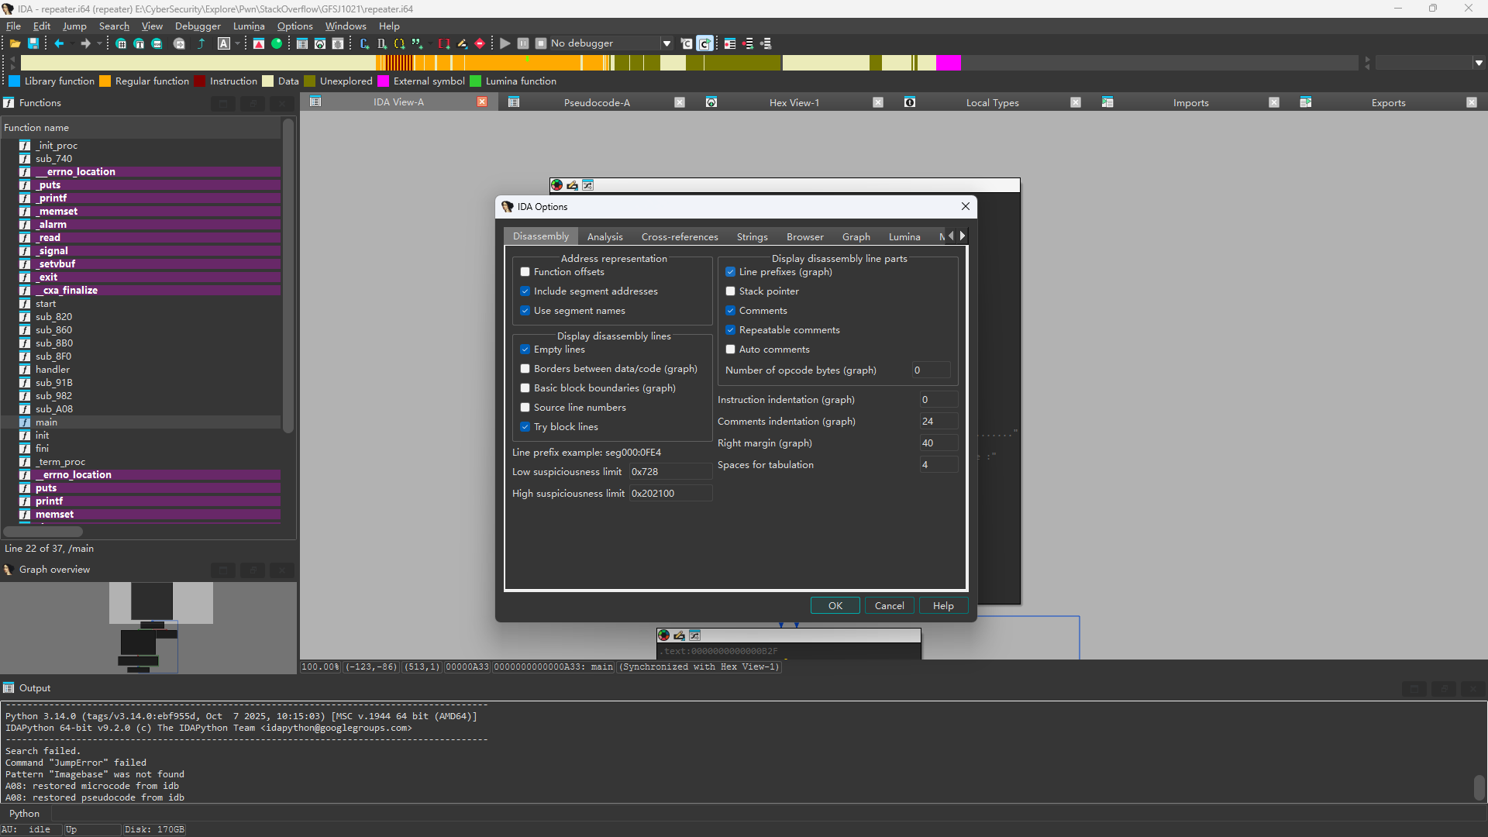Enable the Function offsets checkbox
The image size is (1488, 837).
[x=525, y=272]
